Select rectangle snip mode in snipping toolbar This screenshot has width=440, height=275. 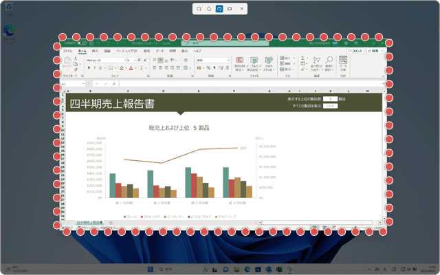pyautogui.click(x=198, y=9)
